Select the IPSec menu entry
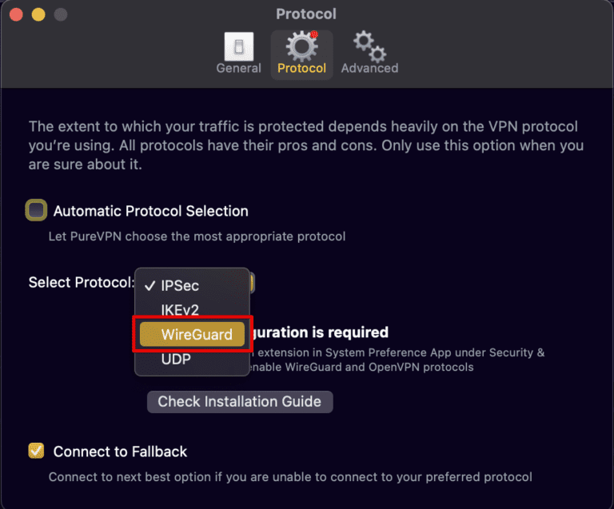614x509 pixels. click(180, 286)
